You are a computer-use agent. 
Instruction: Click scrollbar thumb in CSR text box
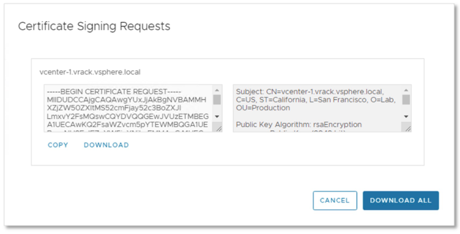217,99
